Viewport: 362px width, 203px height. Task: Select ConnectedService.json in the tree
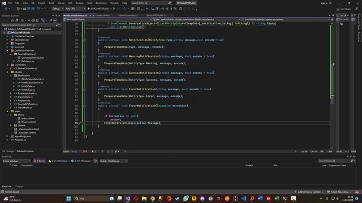click(33, 58)
